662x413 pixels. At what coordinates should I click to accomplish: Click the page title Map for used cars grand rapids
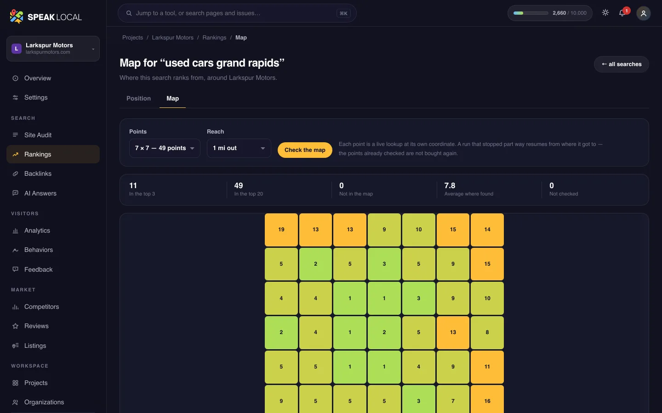coord(202,63)
